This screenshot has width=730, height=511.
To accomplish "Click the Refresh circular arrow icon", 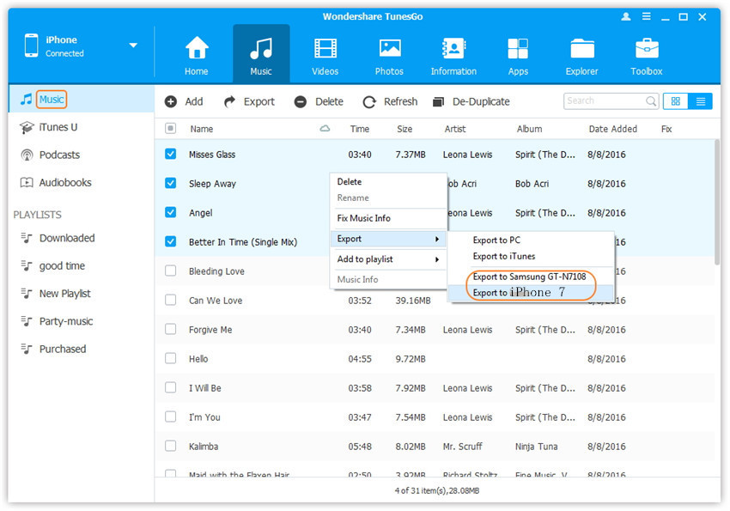I will [x=369, y=101].
